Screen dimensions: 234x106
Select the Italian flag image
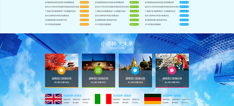(103, 99)
